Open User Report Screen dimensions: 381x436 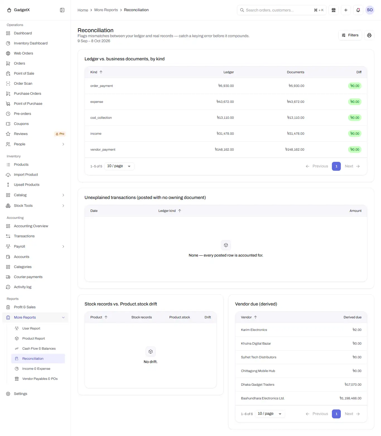tap(38, 328)
